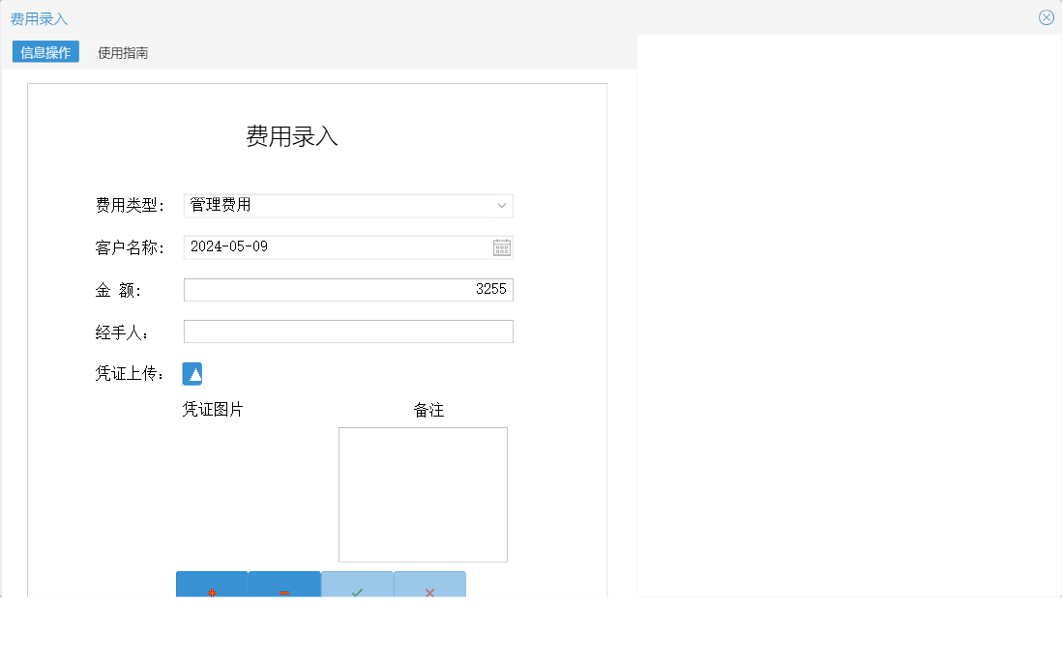Click the blue upload triangle for 凭证上传
This screenshot has height=664, width=1062.
click(192, 373)
